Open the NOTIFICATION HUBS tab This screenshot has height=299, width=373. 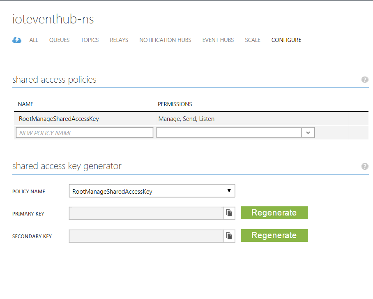coord(165,40)
